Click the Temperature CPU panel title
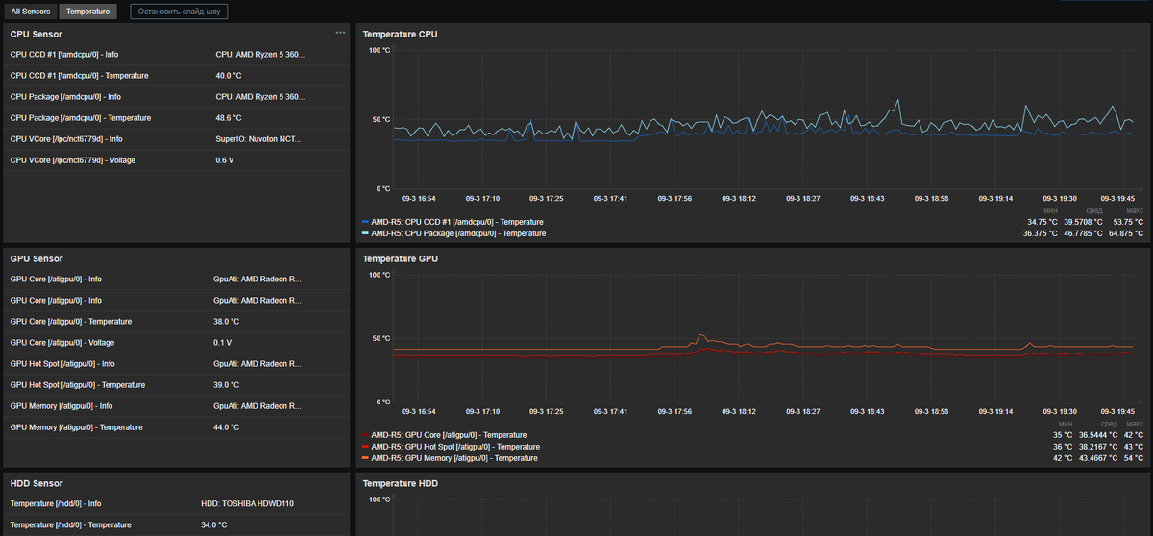This screenshot has height=536, width=1153. tap(400, 35)
